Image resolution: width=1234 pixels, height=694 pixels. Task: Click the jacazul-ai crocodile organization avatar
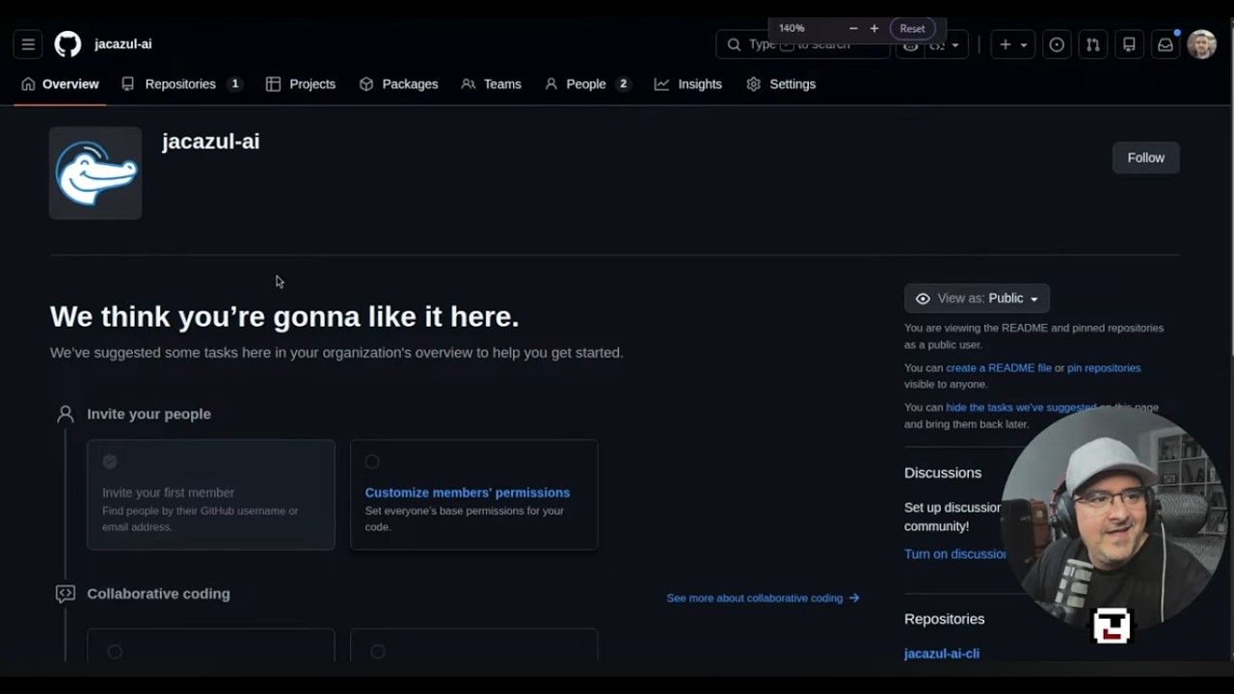[95, 173]
